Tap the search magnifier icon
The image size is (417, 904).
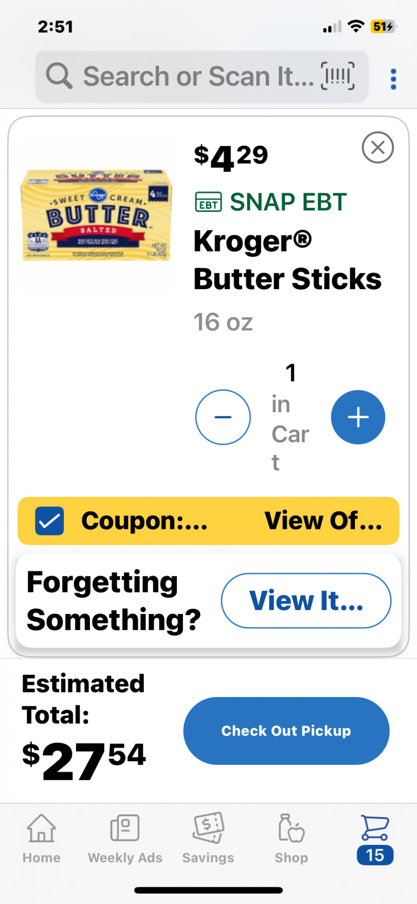[x=59, y=76]
